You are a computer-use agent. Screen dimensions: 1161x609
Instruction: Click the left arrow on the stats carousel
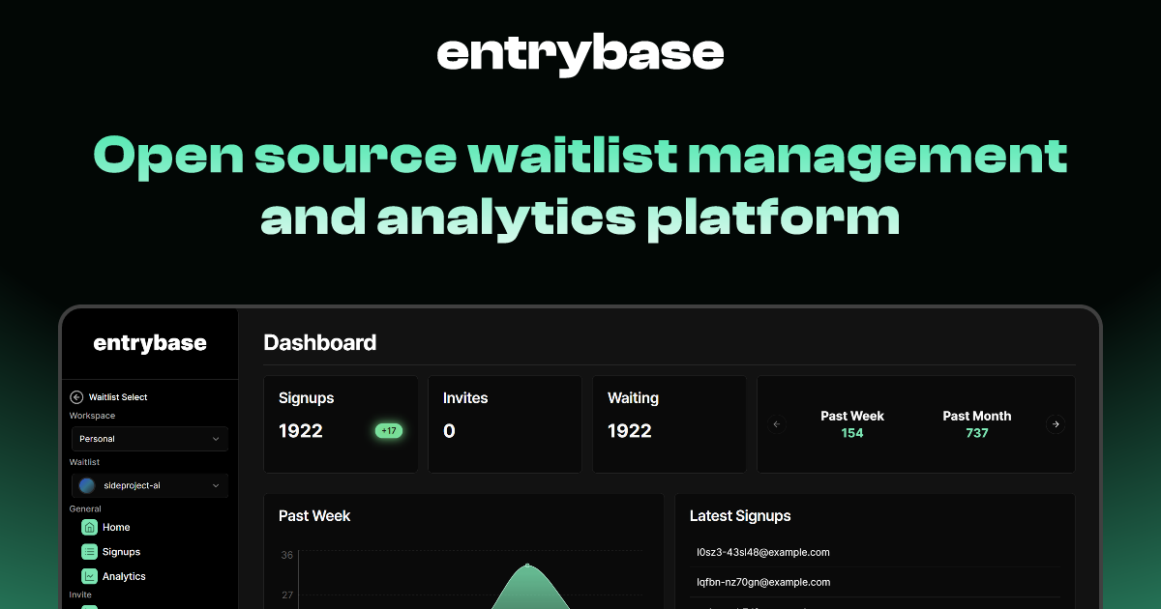pos(776,423)
